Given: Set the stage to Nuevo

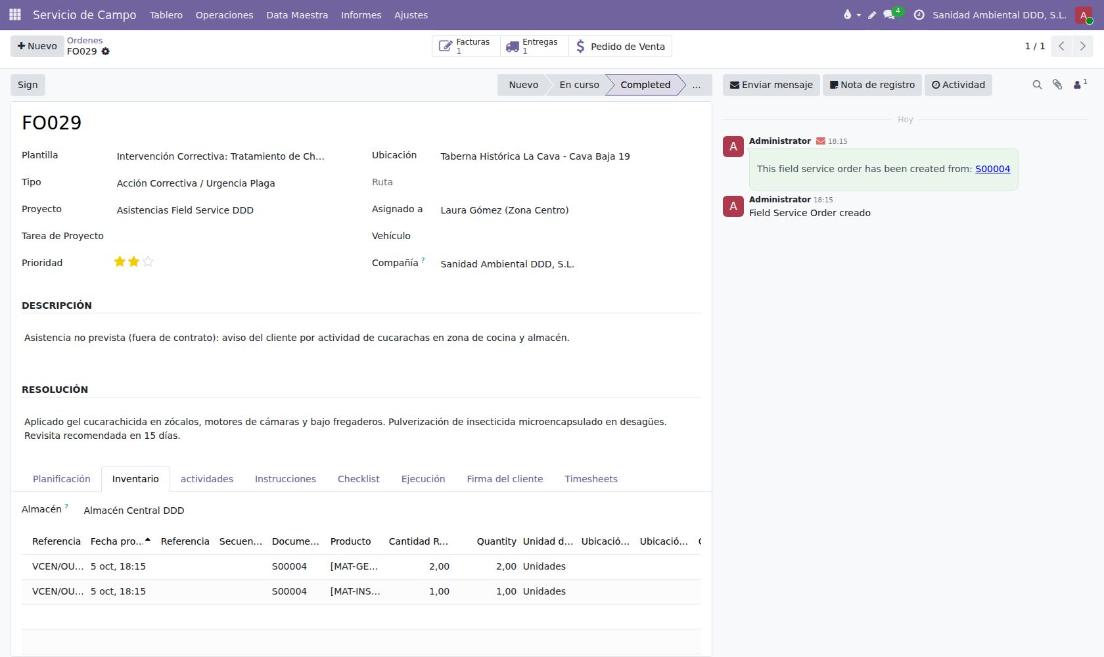Looking at the screenshot, I should (x=523, y=85).
